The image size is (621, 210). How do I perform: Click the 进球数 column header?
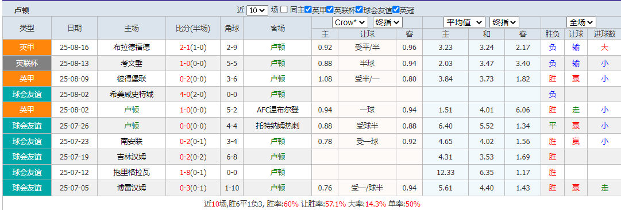[x=604, y=34]
